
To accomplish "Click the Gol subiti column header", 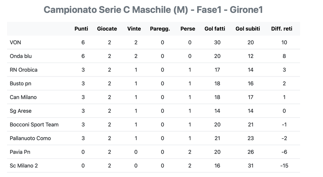I will [248, 29].
